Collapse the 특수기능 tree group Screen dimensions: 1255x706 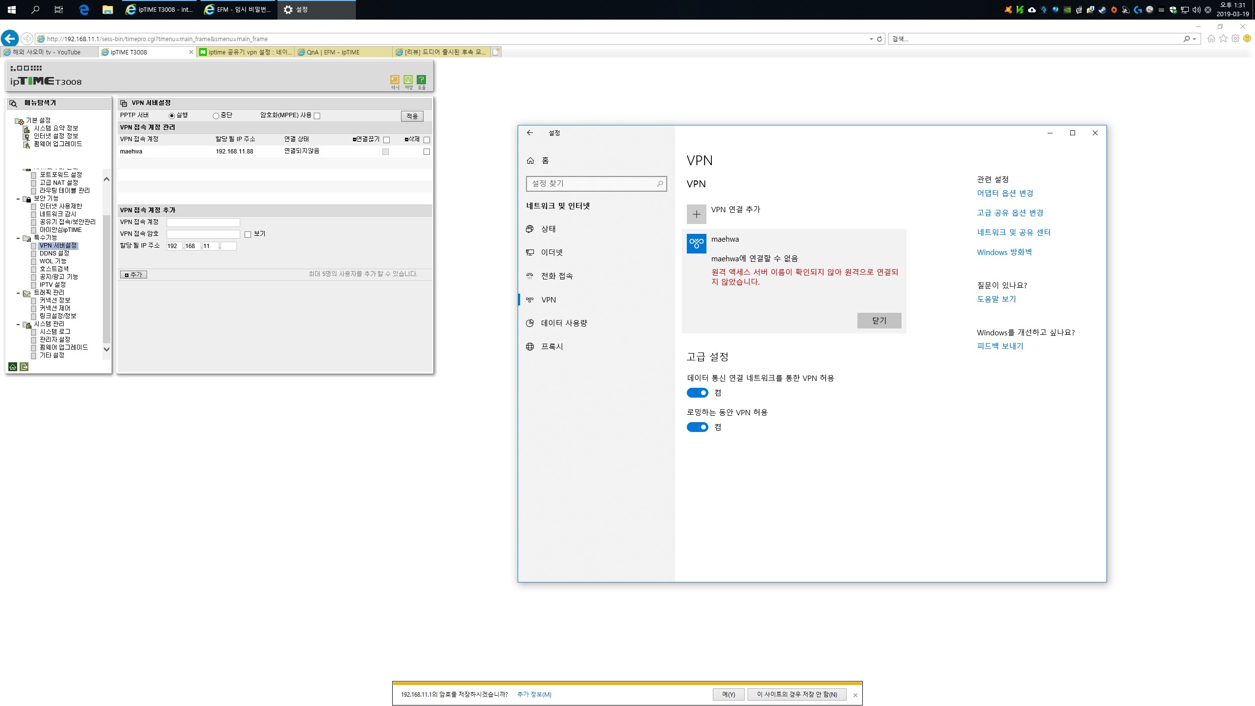point(18,238)
